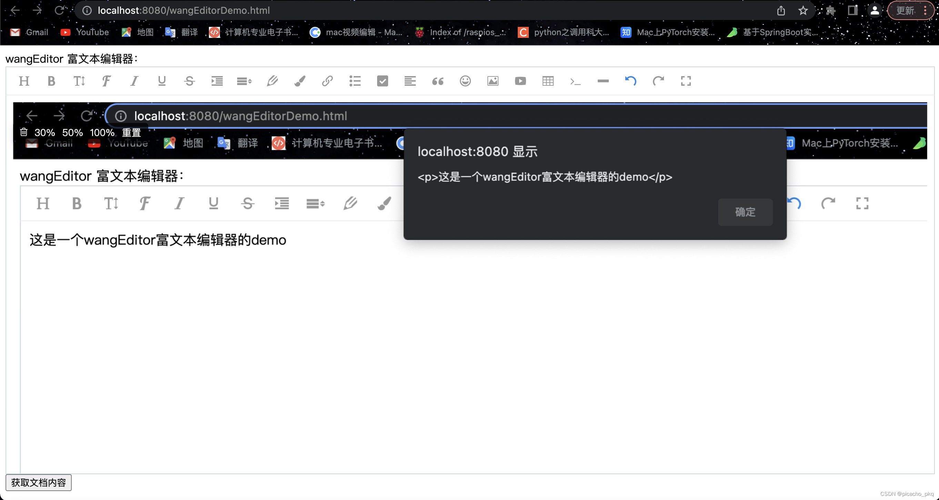Open the mac视频编辑 bookmark
The image size is (939, 500).
[356, 32]
